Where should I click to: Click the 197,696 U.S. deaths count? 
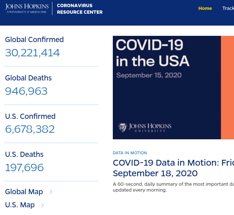coord(24,168)
